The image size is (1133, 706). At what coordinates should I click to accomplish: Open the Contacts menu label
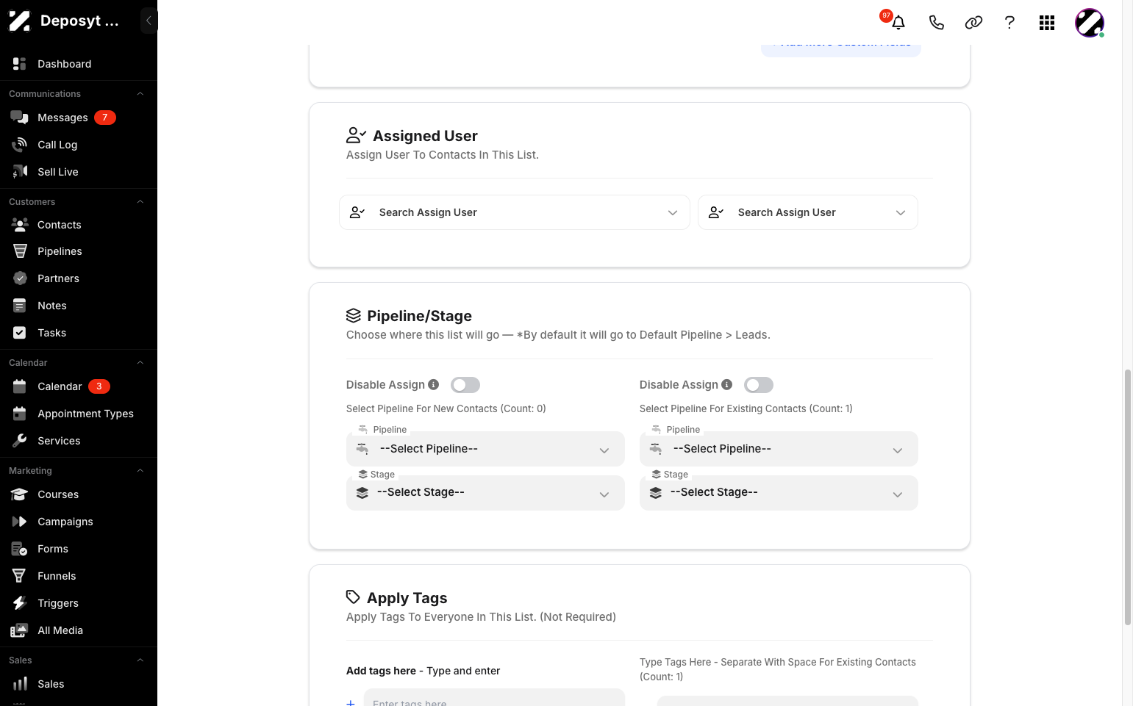coord(60,225)
